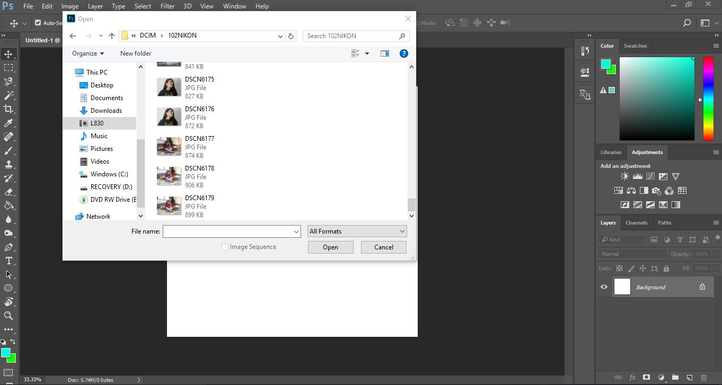
Task: Open the Organize dropdown menu
Action: (88, 53)
